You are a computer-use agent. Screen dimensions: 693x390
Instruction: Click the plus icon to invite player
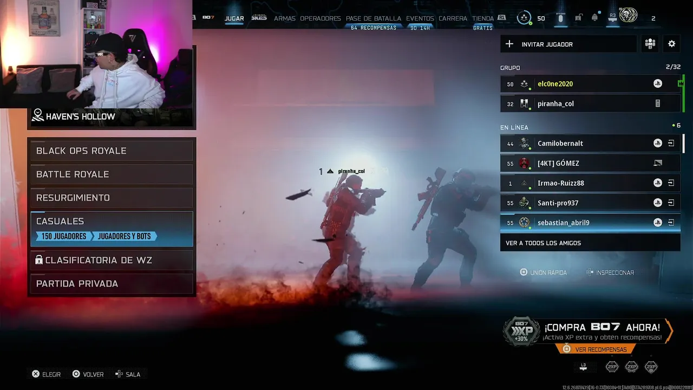(509, 44)
